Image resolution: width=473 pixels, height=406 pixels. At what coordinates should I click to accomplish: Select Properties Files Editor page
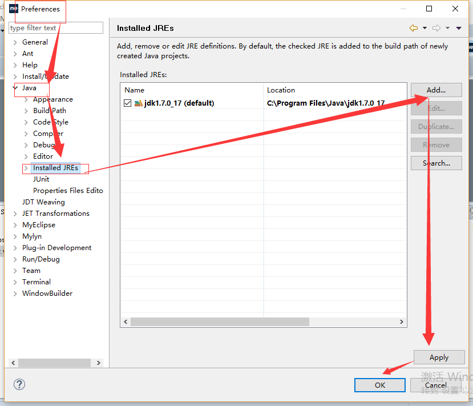click(68, 191)
